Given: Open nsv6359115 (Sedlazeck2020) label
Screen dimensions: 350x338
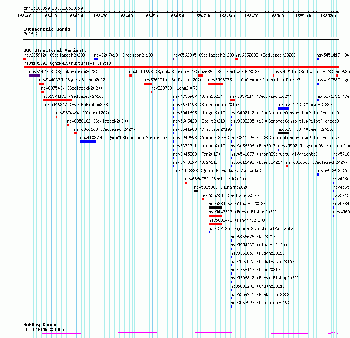Looking at the screenshot, I should (303, 72).
